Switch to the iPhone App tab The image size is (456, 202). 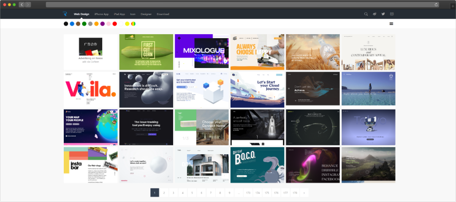point(101,14)
